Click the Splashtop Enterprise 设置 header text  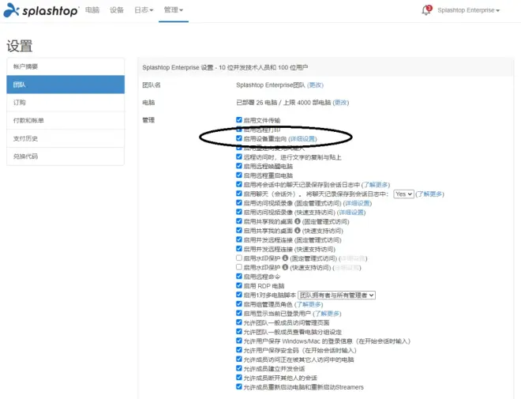click(225, 67)
